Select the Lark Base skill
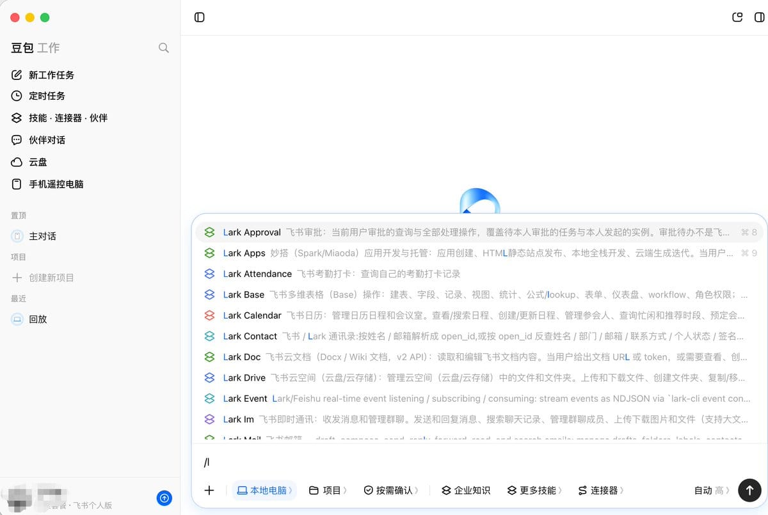This screenshot has width=768, height=515. click(x=479, y=295)
